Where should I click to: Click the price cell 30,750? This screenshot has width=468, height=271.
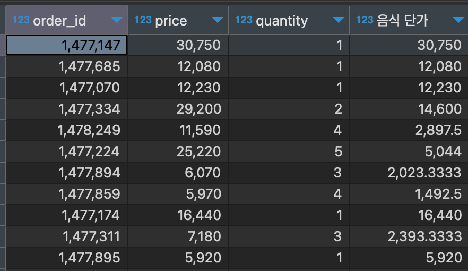178,45
